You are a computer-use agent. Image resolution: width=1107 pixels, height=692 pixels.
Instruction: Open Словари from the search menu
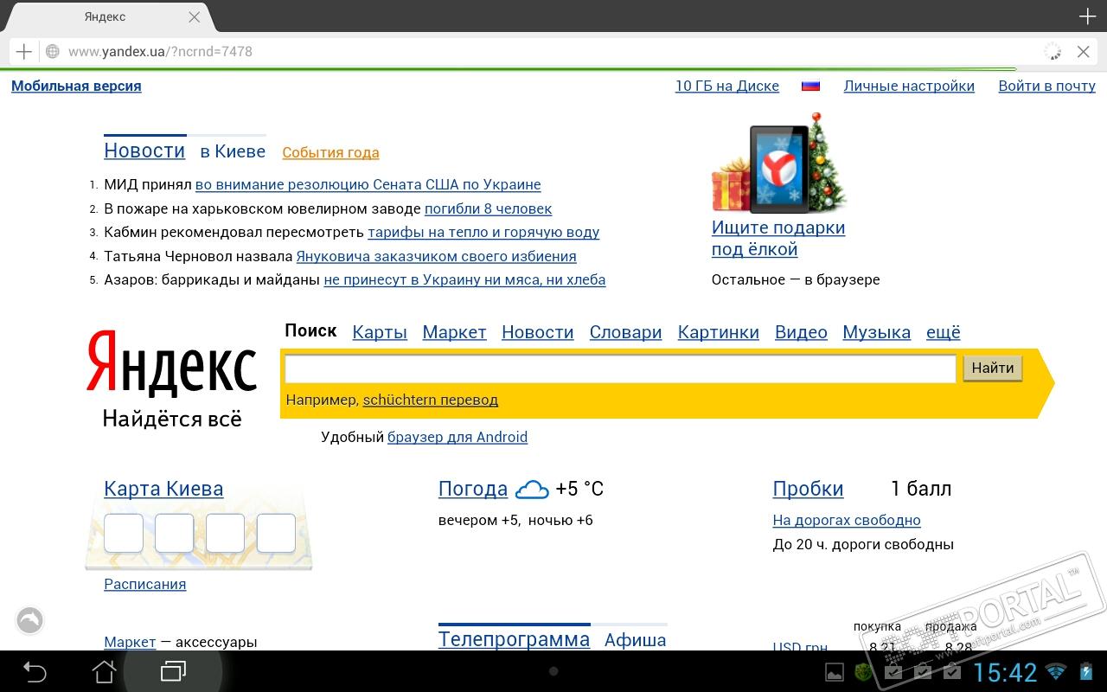(x=625, y=332)
